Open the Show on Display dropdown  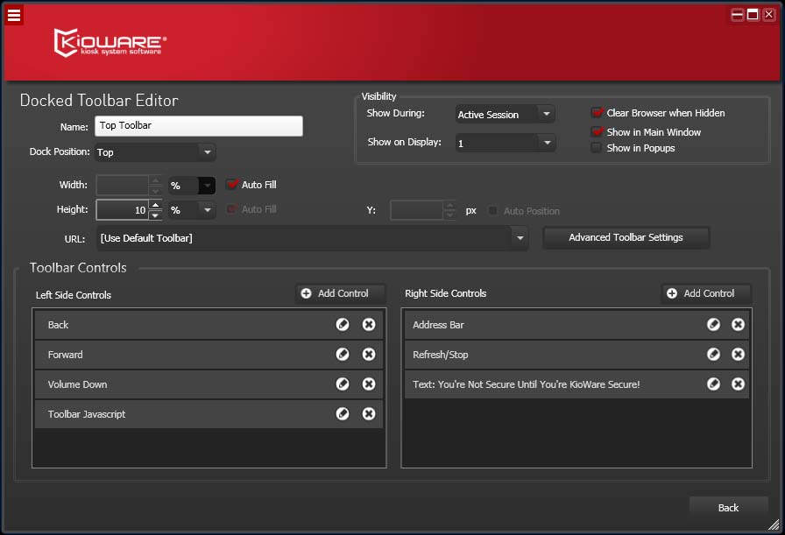pos(506,143)
